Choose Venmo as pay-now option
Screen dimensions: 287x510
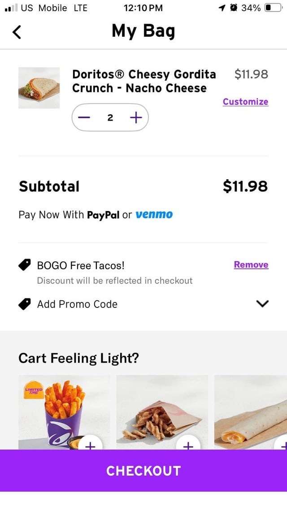coord(154,215)
